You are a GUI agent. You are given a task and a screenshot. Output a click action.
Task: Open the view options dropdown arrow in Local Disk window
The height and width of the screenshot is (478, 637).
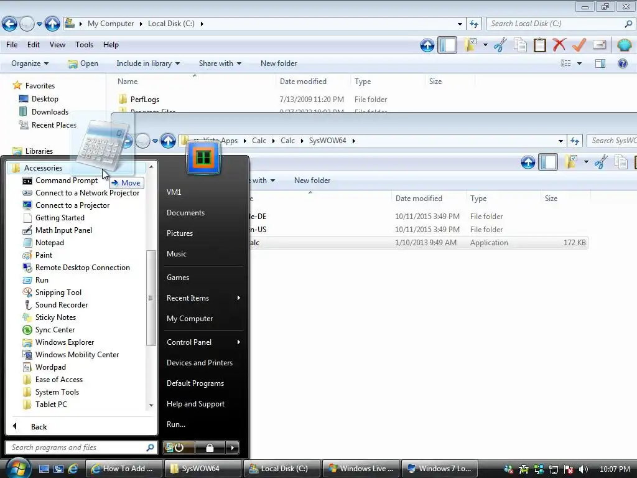pos(579,63)
